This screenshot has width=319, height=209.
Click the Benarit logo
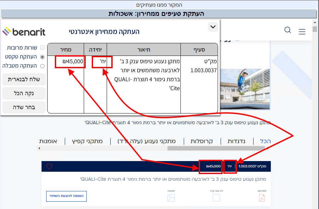tap(24, 32)
